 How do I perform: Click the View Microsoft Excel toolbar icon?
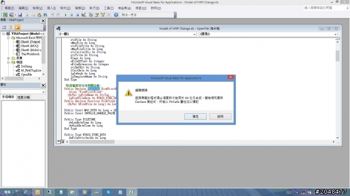[5, 15]
